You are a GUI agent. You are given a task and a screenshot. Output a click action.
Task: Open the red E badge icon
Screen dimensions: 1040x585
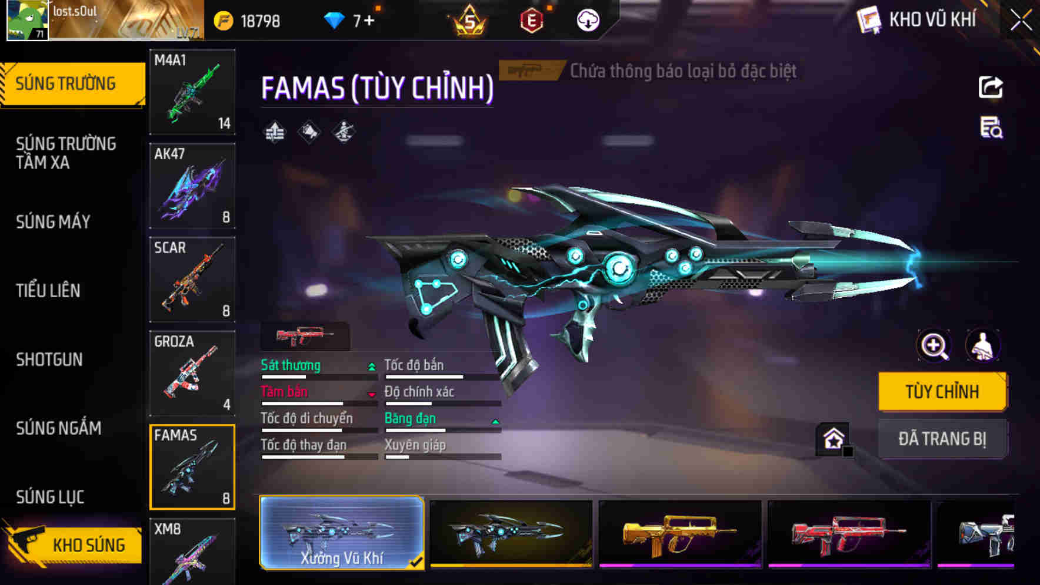coord(532,21)
